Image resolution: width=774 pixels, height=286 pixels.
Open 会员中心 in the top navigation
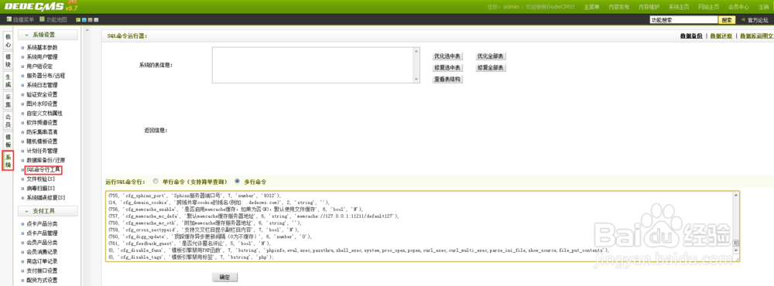click(738, 7)
